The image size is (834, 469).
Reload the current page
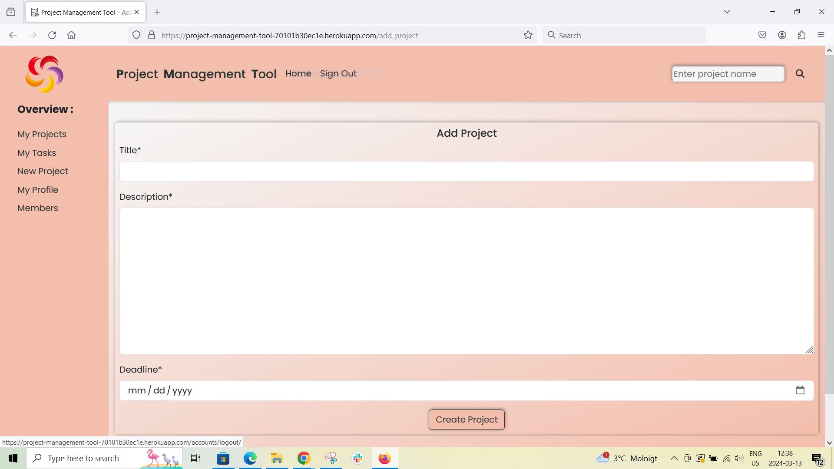point(52,35)
